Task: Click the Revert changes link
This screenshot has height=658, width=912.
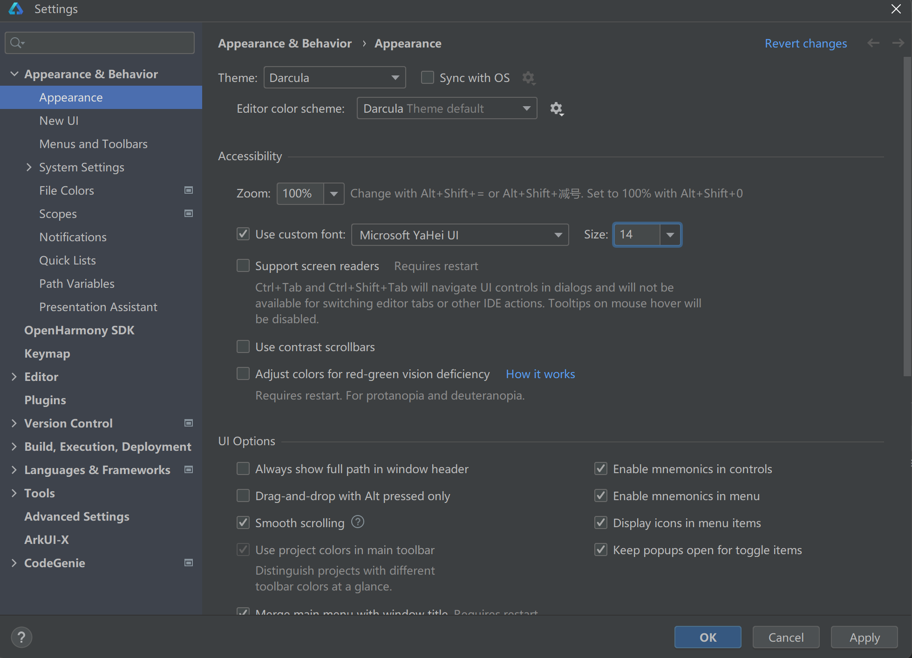Action: point(805,43)
